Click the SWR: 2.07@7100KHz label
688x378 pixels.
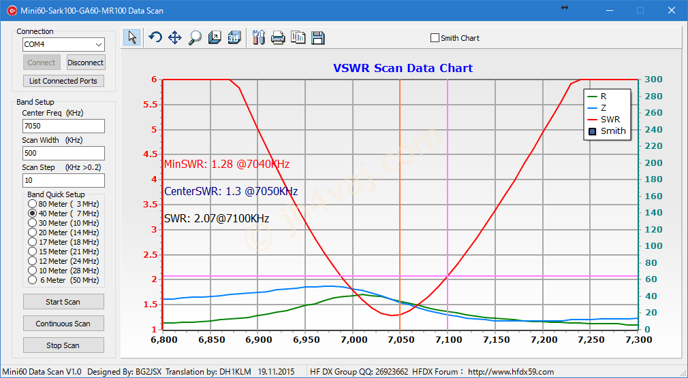(x=217, y=218)
